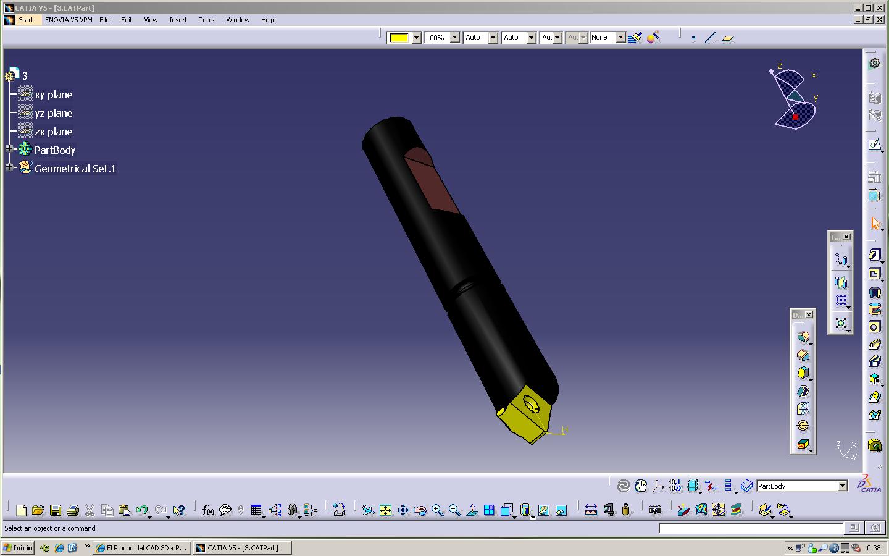Toggle the Fly Mode airplane icon
Screen dimensions: 889x556
point(369,510)
